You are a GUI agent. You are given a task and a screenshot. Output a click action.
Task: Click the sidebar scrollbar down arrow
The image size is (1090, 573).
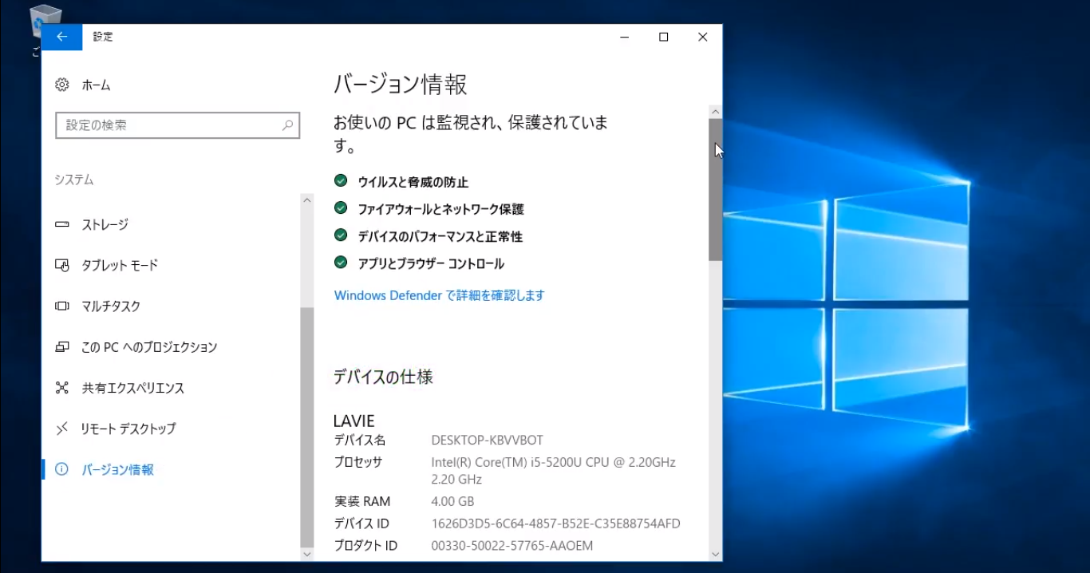307,553
